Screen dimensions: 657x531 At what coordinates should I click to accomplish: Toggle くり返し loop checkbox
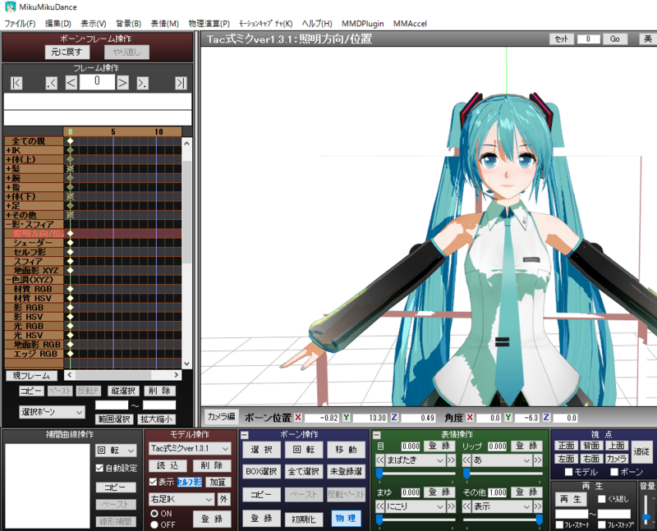click(602, 499)
